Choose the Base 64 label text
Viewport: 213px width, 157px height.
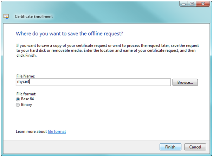tap(27, 99)
